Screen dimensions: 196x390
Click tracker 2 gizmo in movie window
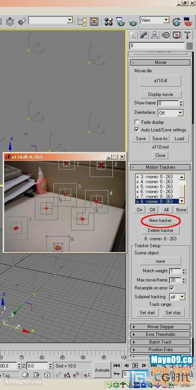101,165
